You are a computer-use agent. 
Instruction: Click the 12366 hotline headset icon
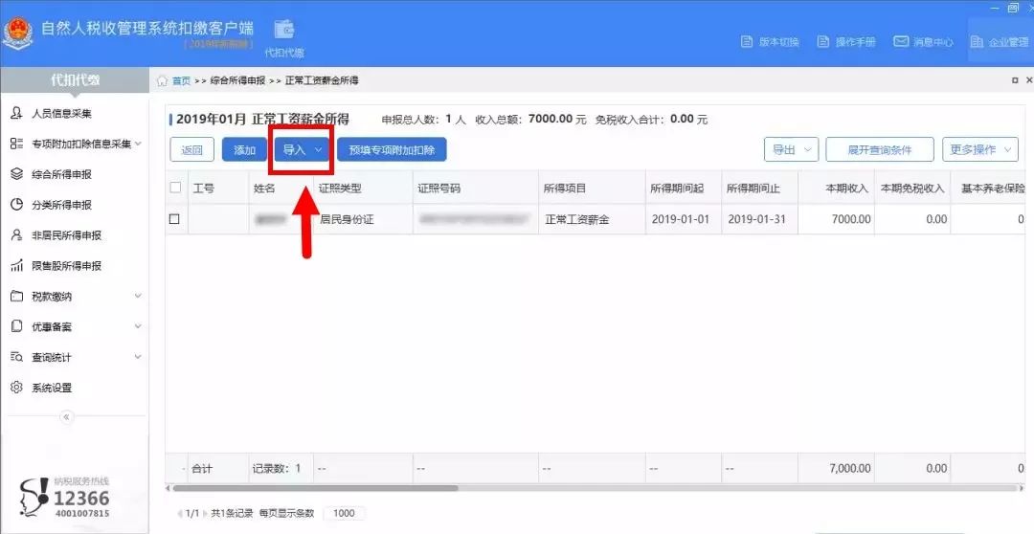tap(34, 496)
